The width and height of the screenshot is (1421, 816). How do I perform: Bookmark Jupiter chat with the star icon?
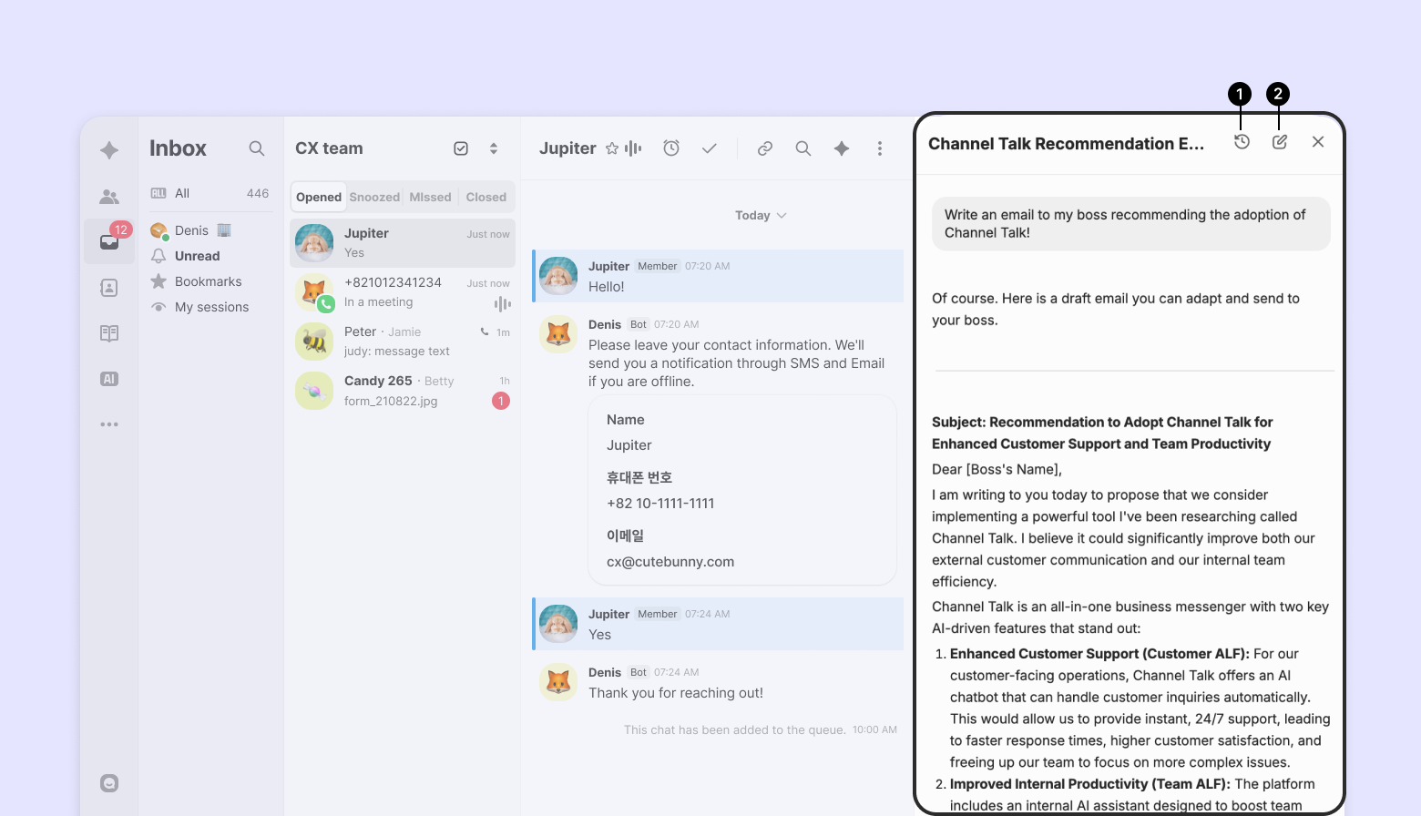(612, 148)
